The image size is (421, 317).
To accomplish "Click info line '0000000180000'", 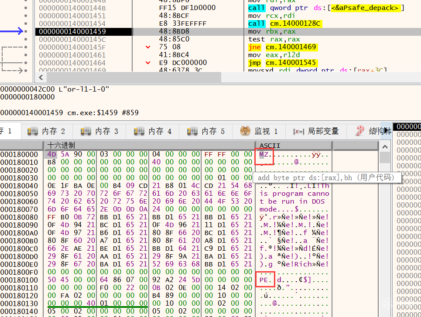I will [x=27, y=97].
